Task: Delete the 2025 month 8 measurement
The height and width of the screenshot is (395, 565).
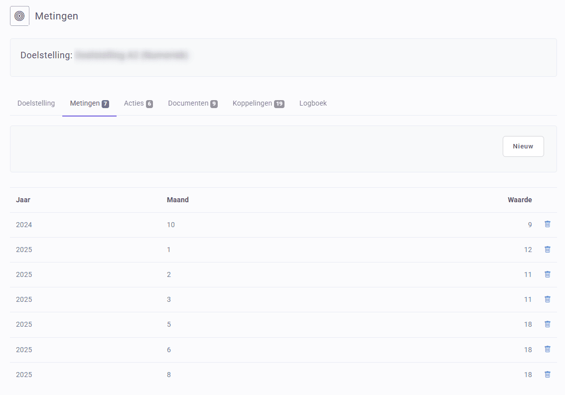Action: pyautogui.click(x=548, y=375)
